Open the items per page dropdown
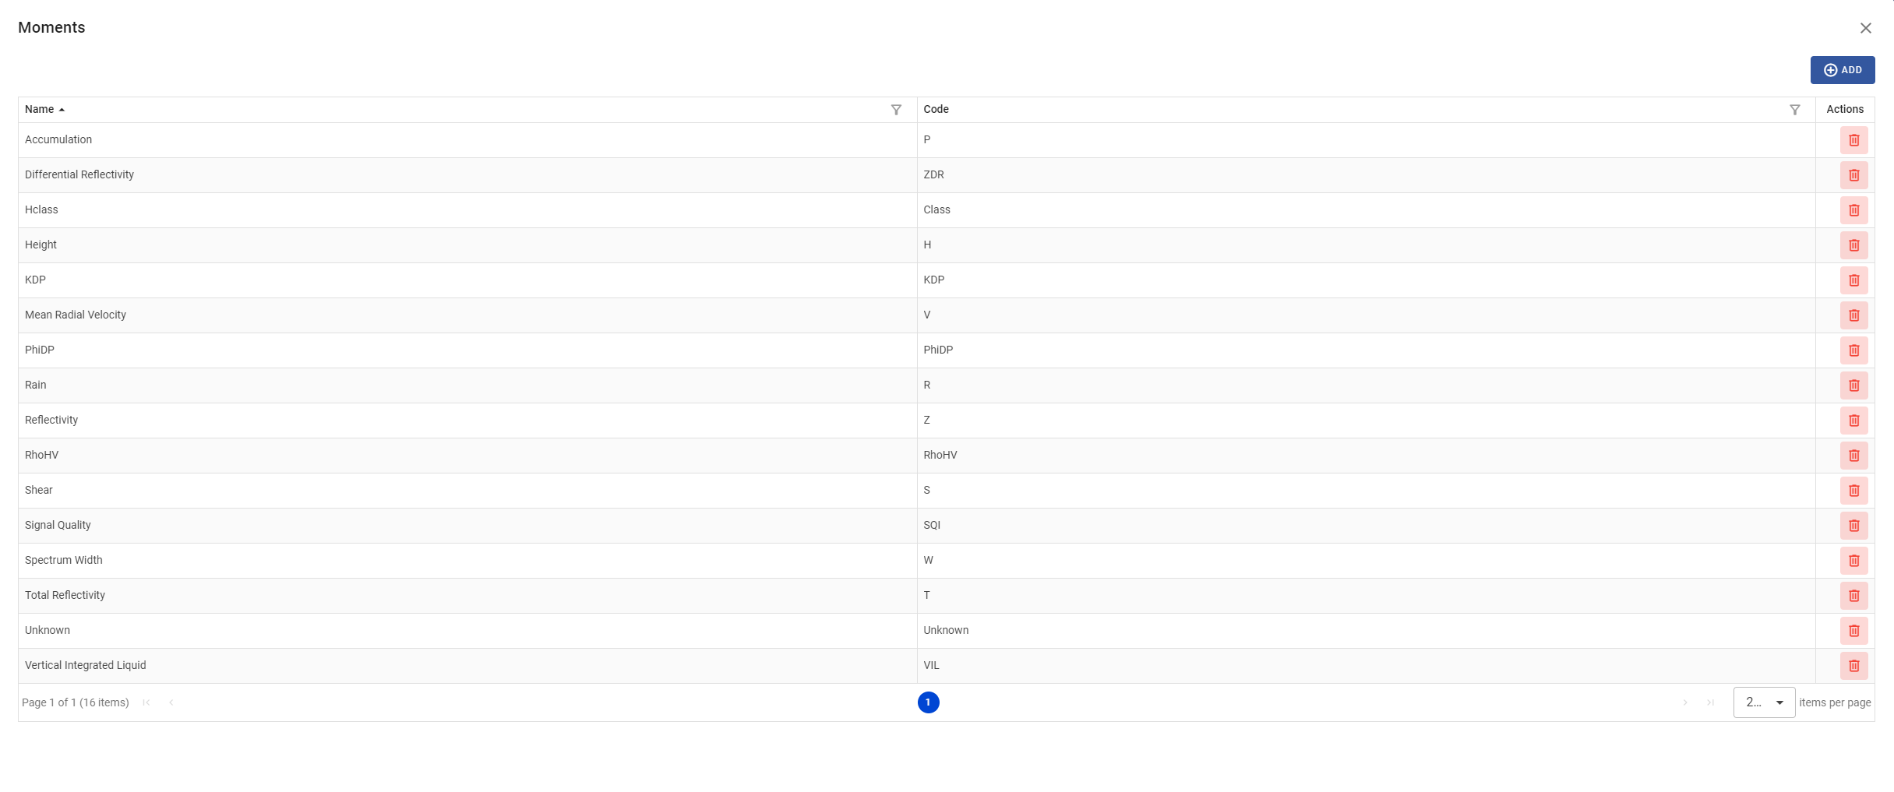 (1764, 702)
